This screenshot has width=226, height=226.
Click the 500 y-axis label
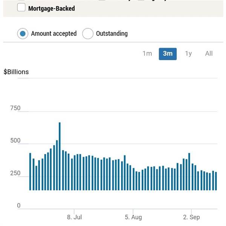pyautogui.click(x=15, y=141)
